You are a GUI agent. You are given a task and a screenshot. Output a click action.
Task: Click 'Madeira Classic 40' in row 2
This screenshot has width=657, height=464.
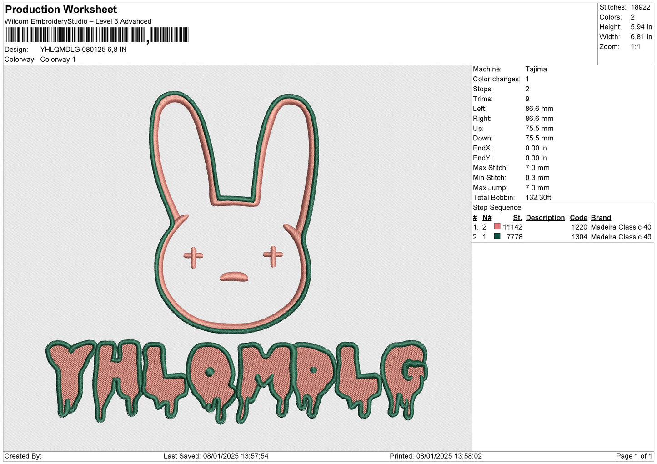pyautogui.click(x=621, y=237)
